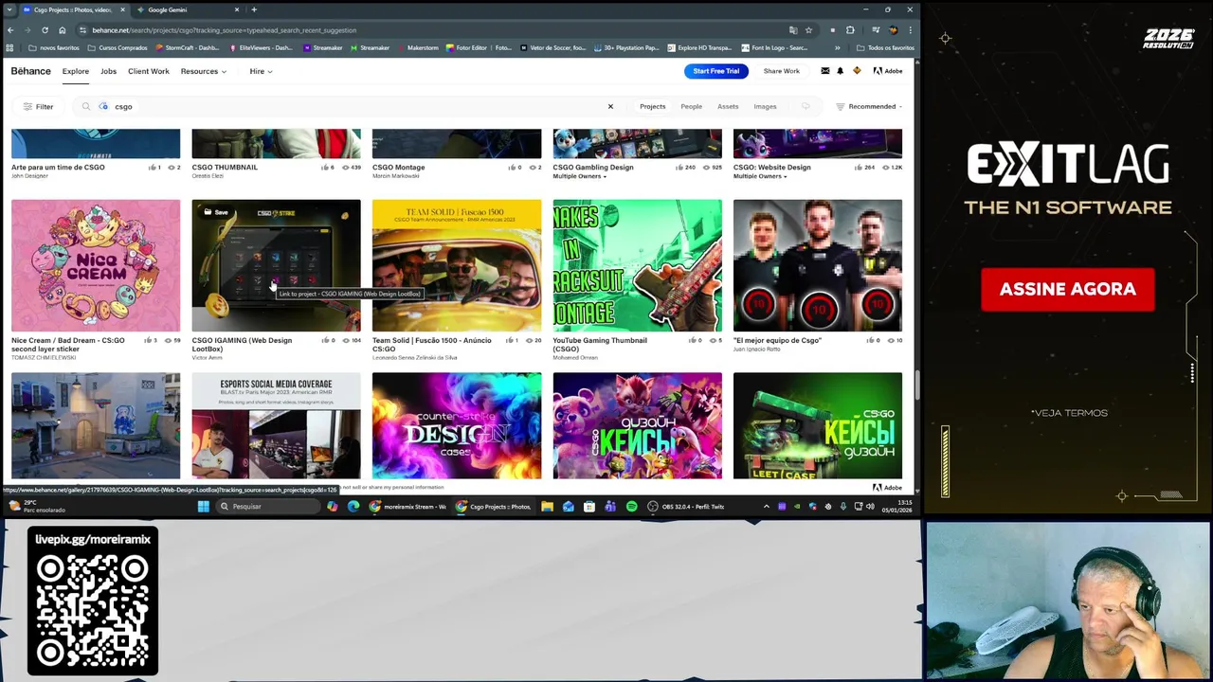Screen dimensions: 1213x682
Task: Open Spotify from the taskbar
Action: (631, 507)
